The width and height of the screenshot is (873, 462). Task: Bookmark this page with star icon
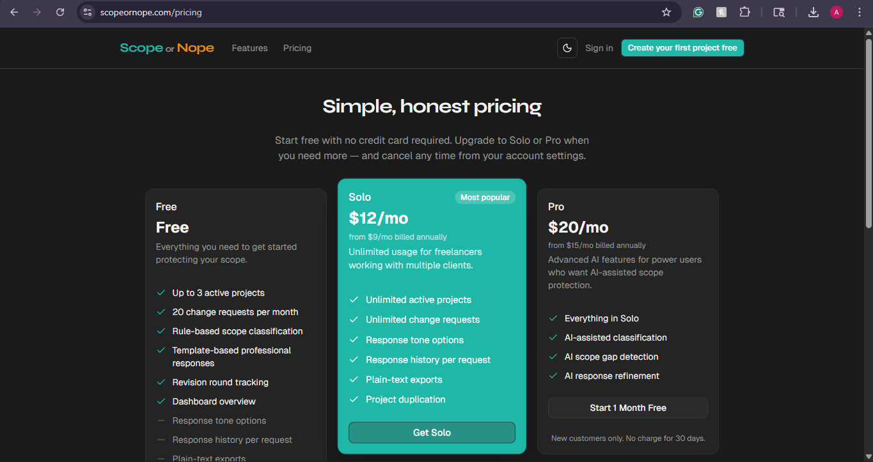point(666,12)
